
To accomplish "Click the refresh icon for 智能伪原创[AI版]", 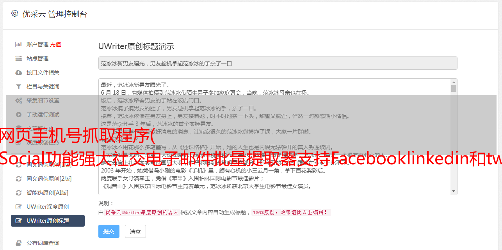I will pyautogui.click(x=18, y=193).
